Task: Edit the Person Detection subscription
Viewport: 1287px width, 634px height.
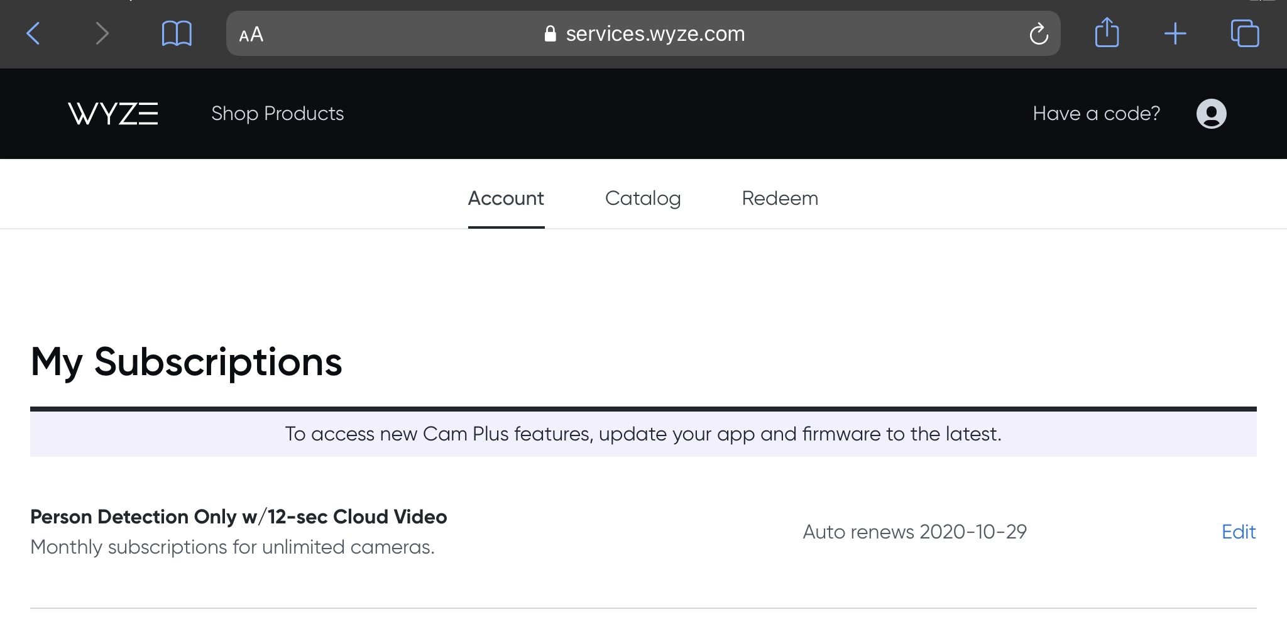Action: click(x=1239, y=532)
